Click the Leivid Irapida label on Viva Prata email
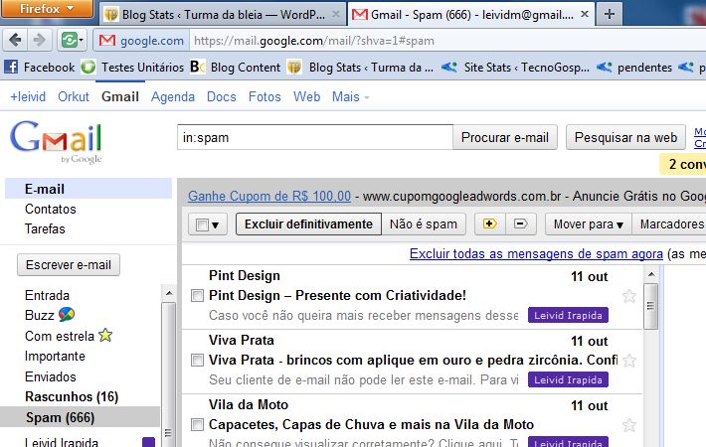706x447 pixels. click(x=568, y=380)
